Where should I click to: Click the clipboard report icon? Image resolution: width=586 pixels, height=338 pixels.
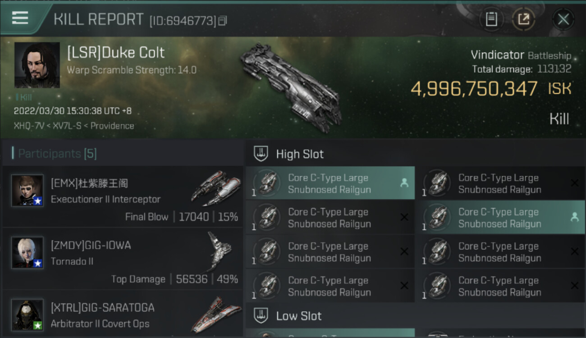(x=491, y=19)
